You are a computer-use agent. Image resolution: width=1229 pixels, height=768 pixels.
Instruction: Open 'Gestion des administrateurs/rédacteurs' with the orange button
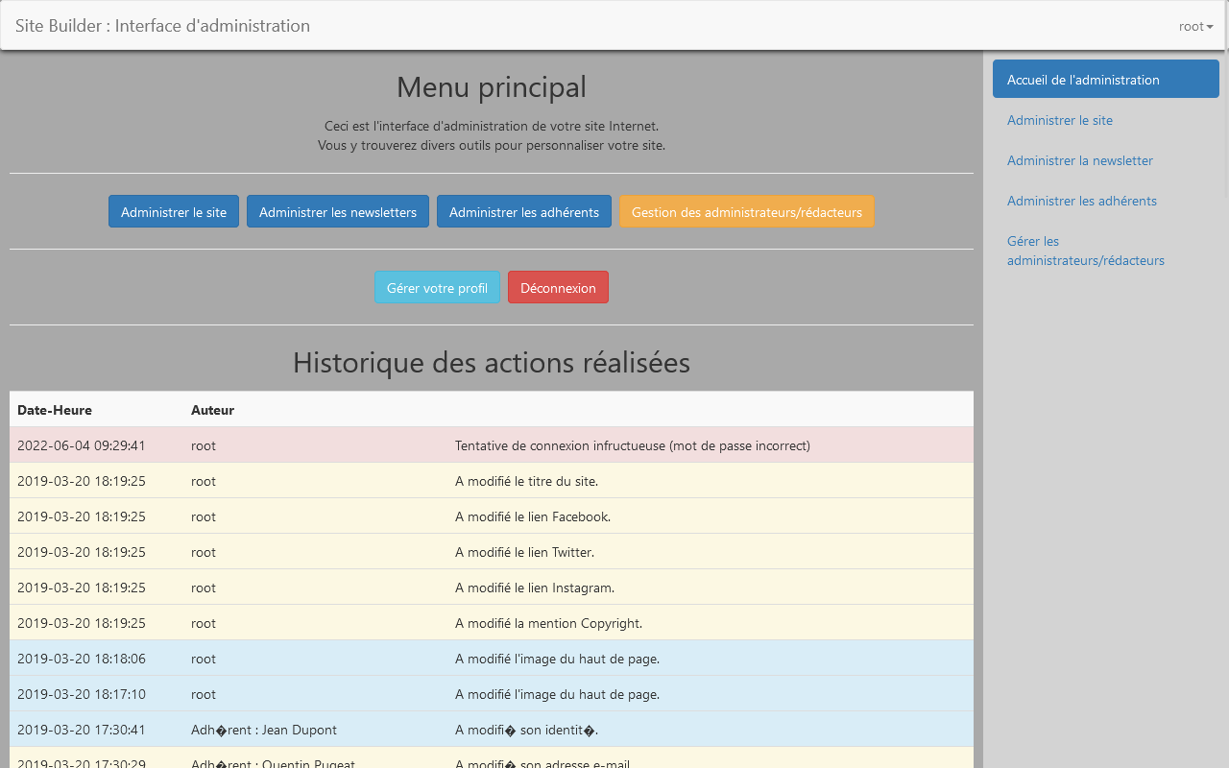747,211
